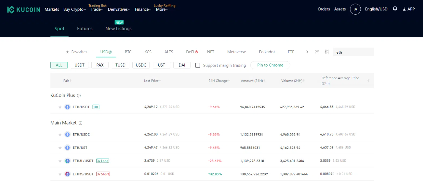Screen dimensions: 423x181
Task: Click the ETH/USDC coin icon
Action: click(67, 135)
